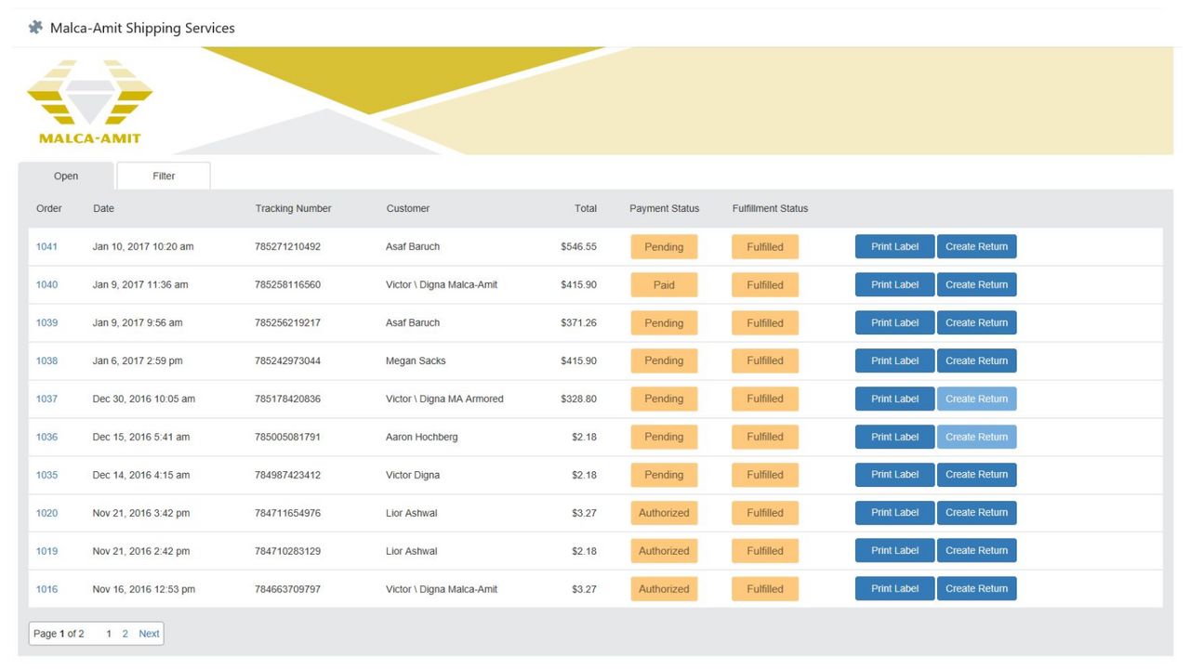The image size is (1190, 669).
Task: Switch to the Filter tab
Action: point(164,176)
